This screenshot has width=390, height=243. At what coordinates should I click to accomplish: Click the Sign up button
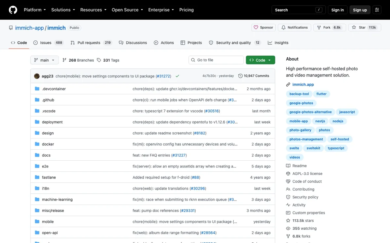pos(360,10)
